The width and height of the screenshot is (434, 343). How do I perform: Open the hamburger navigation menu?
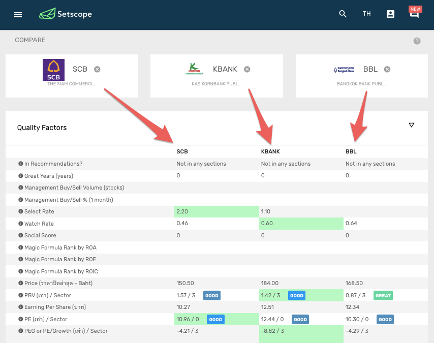click(18, 15)
